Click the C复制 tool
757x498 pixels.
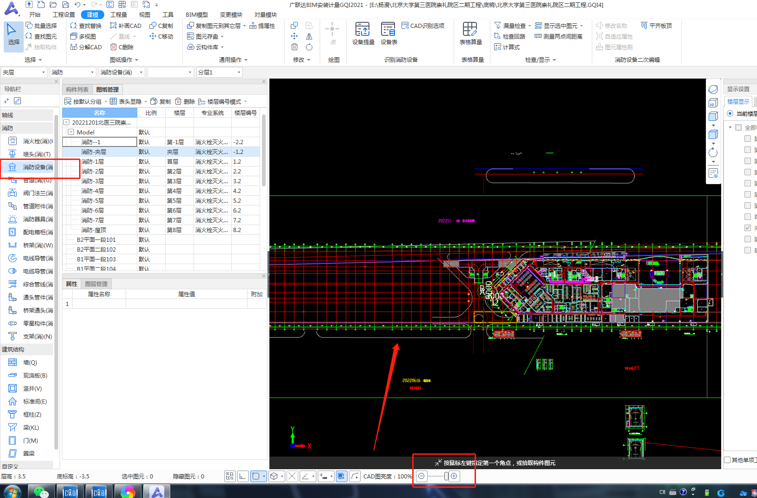click(x=161, y=26)
